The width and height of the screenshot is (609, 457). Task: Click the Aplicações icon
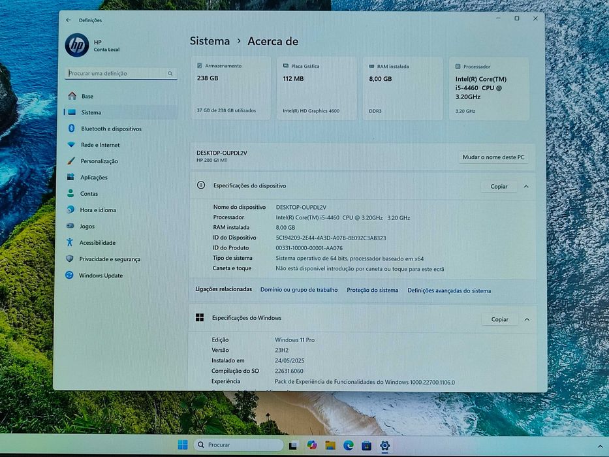pos(70,177)
